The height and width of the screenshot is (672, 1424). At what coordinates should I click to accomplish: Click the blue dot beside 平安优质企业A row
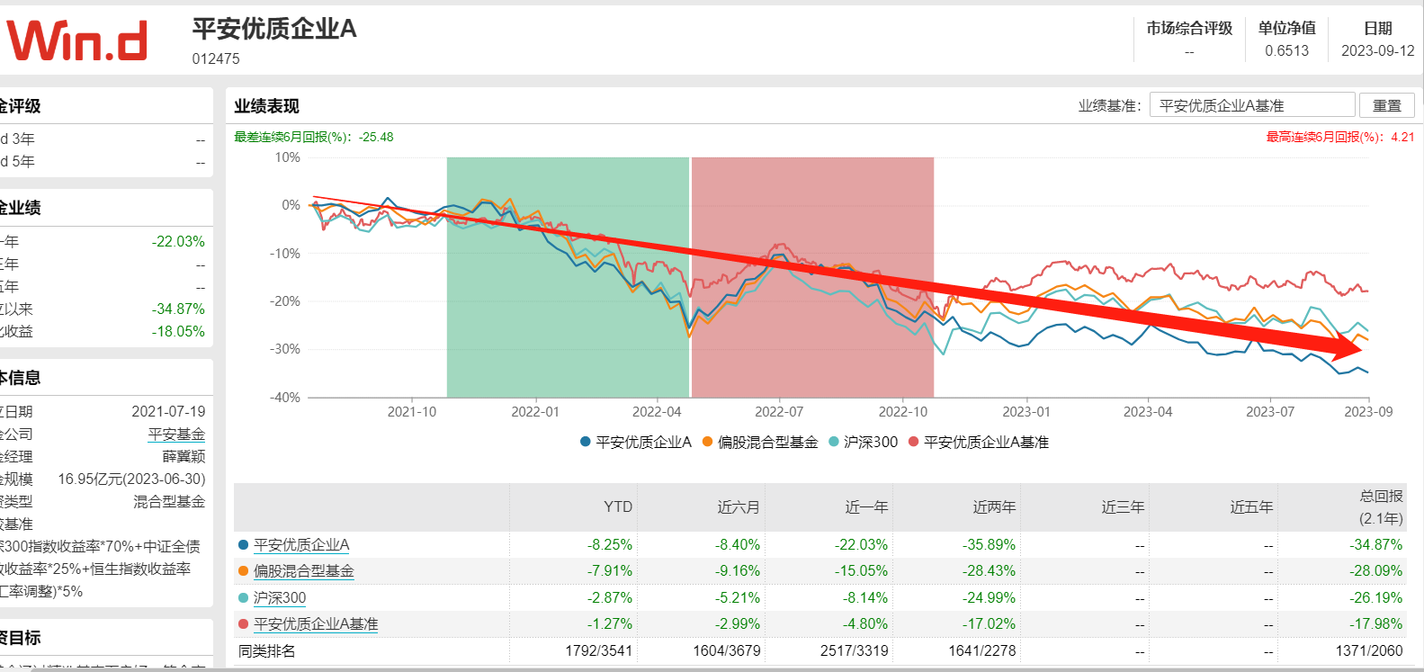point(243,545)
